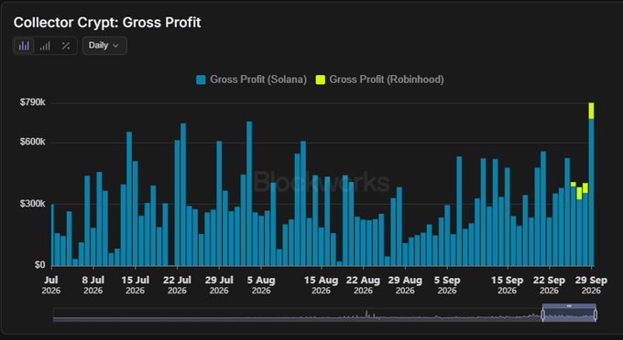Viewport: 623px width, 340px height.
Task: Open the Daily interval dropdown
Action: point(104,46)
